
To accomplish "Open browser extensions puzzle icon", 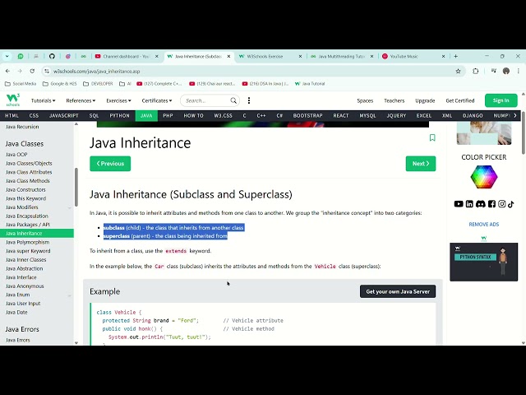I will point(475,71).
